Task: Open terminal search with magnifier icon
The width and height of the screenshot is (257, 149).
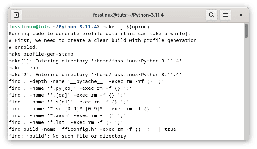Action: pos(211,15)
